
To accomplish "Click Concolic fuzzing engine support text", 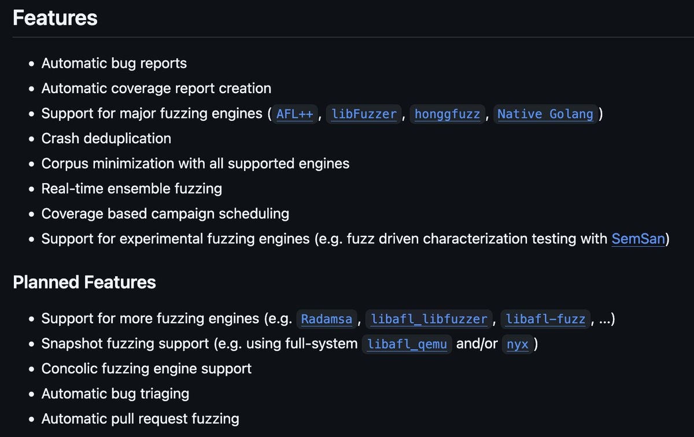I will tap(146, 368).
